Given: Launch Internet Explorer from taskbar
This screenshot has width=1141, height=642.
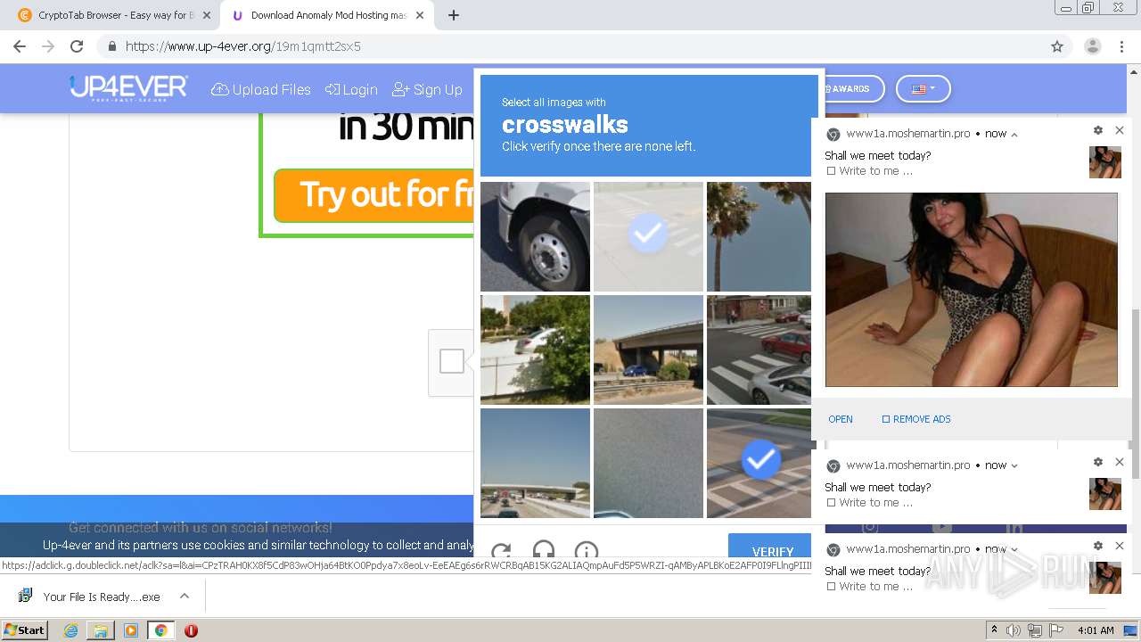Looking at the screenshot, I should [71, 630].
